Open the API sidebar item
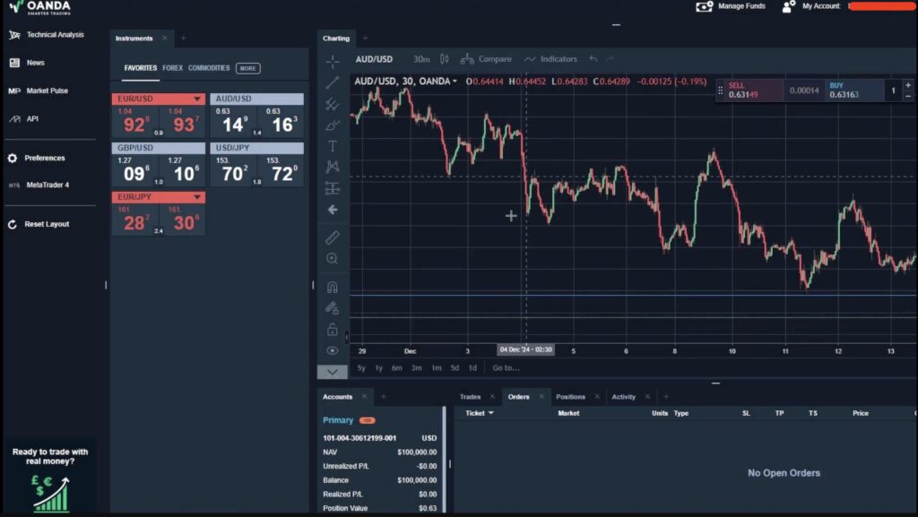This screenshot has width=918, height=517. [x=24, y=119]
